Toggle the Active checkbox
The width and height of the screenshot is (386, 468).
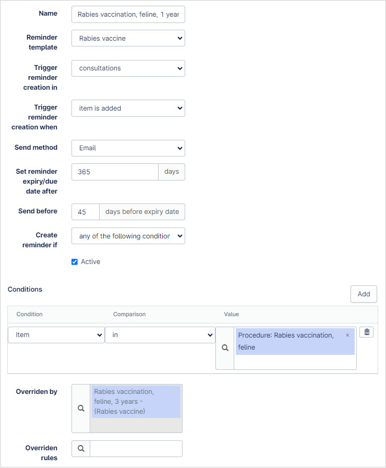coord(75,262)
